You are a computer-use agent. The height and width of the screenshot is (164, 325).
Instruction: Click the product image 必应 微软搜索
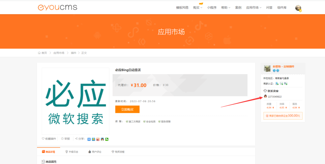[x=75, y=101]
